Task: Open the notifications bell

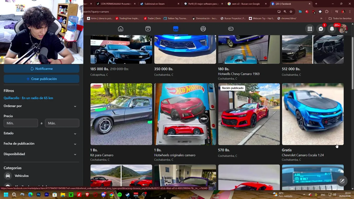Action: pos(332,29)
